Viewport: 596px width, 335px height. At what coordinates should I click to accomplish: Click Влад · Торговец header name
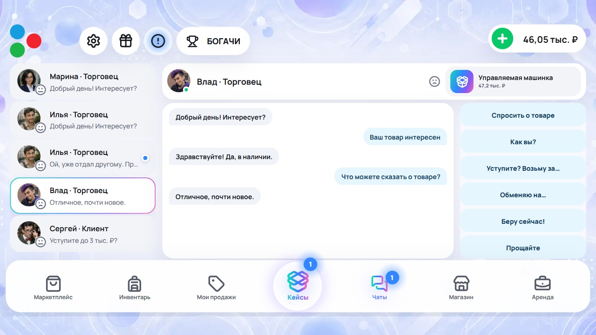click(229, 81)
